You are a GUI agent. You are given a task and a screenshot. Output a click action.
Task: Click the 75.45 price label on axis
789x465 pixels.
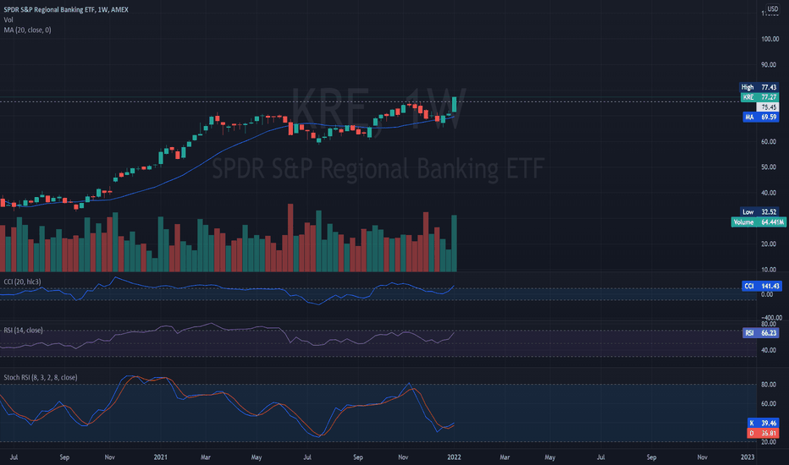tap(768, 107)
